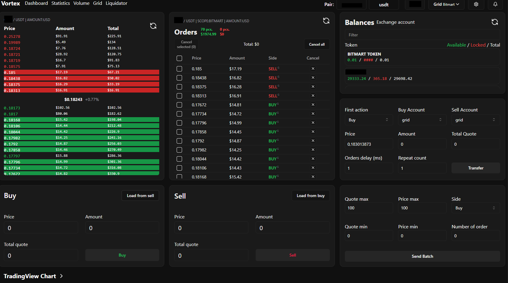Check the select-all orders checkbox
The image size is (508, 283).
tap(179, 58)
